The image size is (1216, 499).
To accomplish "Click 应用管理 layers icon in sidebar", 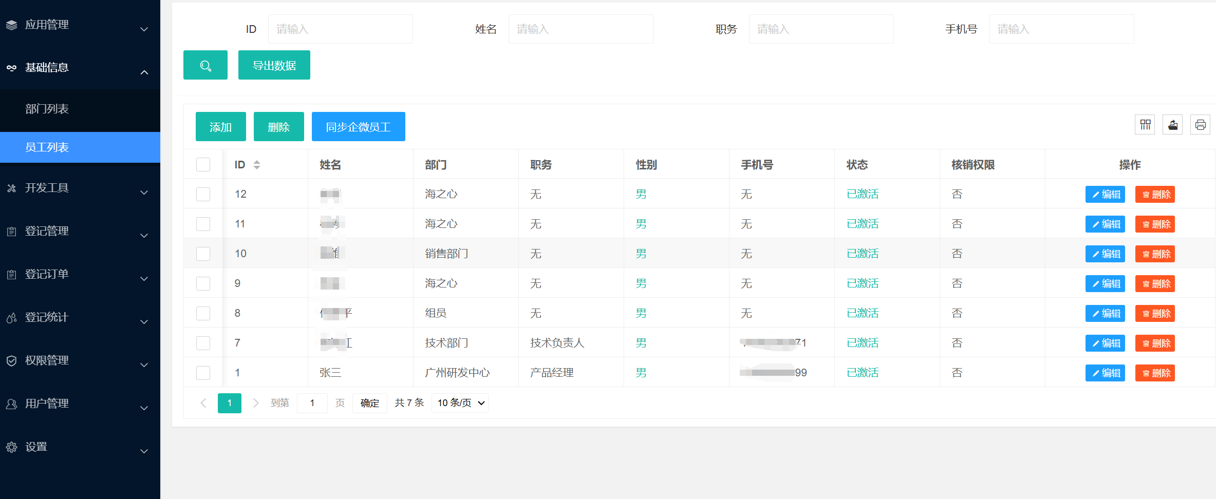I will (x=11, y=25).
